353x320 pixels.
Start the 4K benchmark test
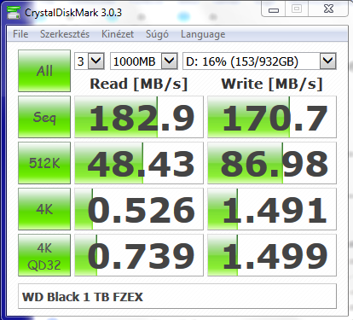(44, 209)
